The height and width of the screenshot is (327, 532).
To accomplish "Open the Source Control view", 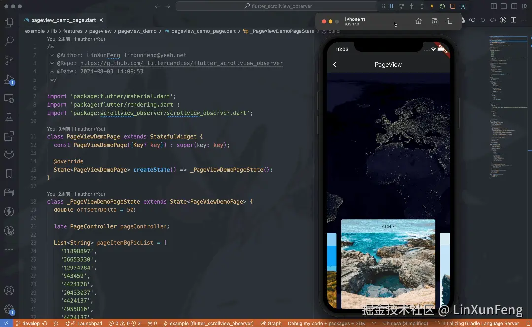I will tap(9, 60).
